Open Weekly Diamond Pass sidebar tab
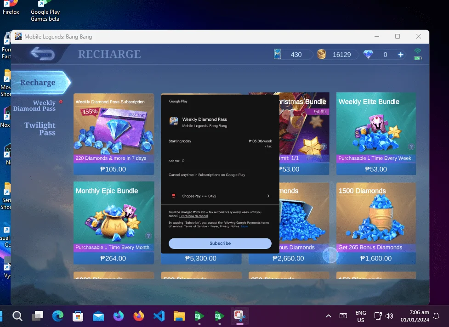This screenshot has width=449, height=327. pyautogui.click(x=34, y=106)
